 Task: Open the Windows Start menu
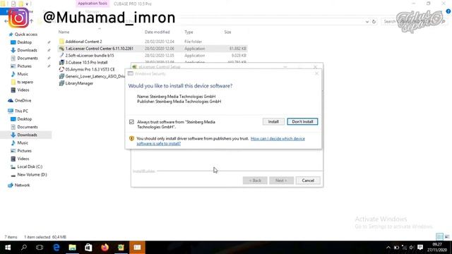point(8,248)
